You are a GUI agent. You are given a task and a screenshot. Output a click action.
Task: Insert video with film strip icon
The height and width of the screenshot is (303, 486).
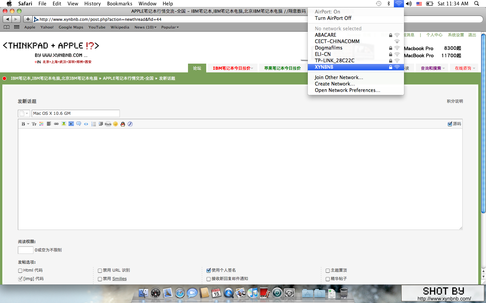pyautogui.click(x=71, y=124)
